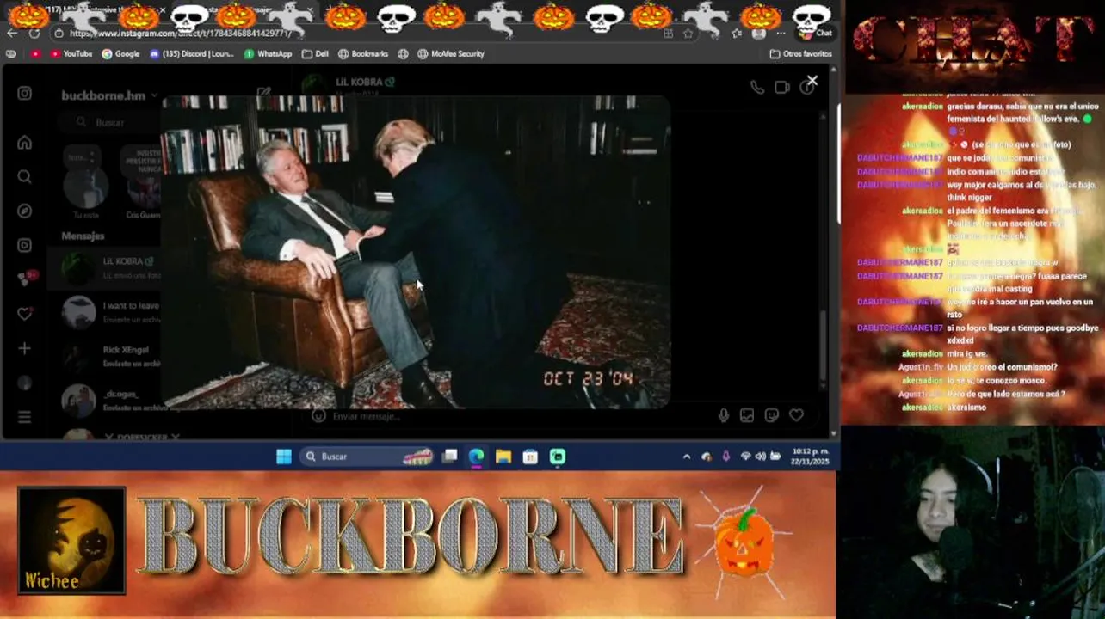1105x619 pixels.
Task: Open the Notifications heart icon in sidebar
Action: coord(25,314)
